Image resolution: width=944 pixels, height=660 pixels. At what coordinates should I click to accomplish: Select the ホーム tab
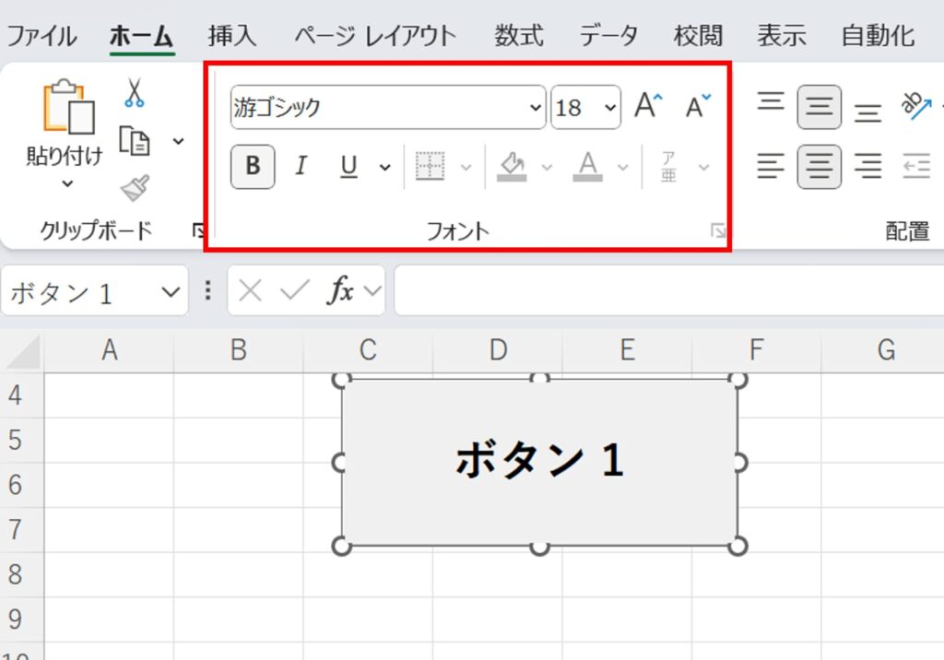141,36
